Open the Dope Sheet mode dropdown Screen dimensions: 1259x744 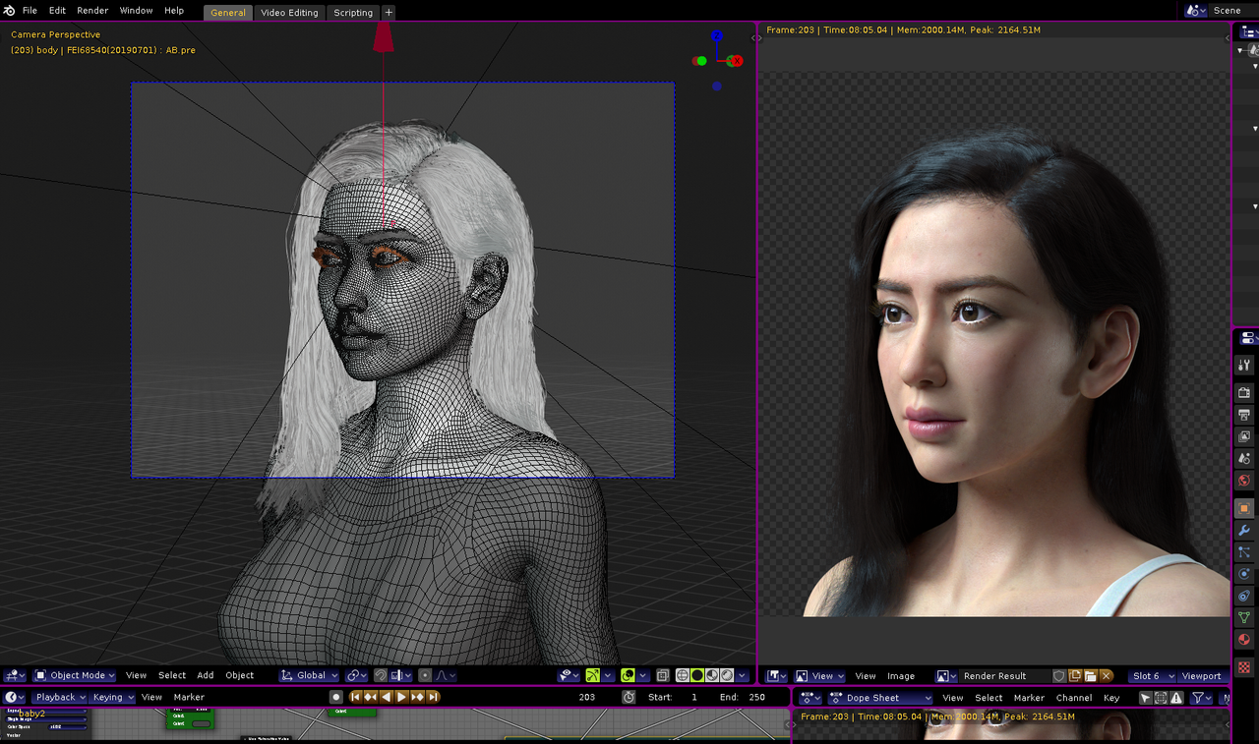click(x=880, y=698)
